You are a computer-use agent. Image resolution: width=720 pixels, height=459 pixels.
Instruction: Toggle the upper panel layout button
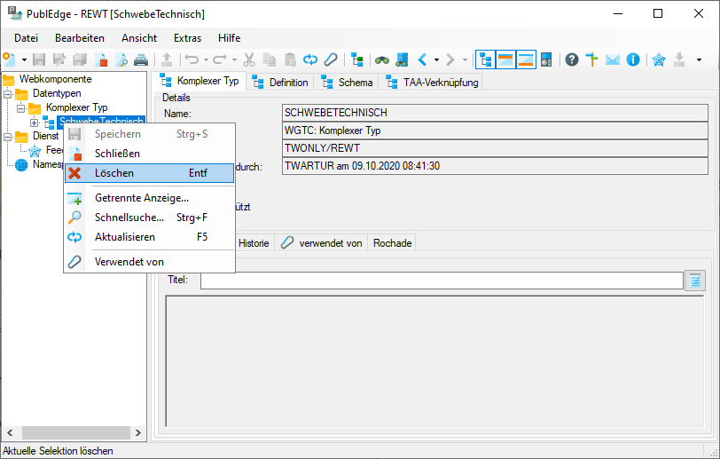click(505, 59)
